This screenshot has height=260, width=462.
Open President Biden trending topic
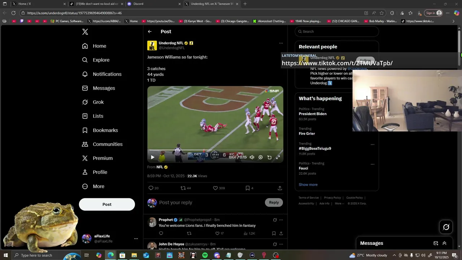coord(313,114)
